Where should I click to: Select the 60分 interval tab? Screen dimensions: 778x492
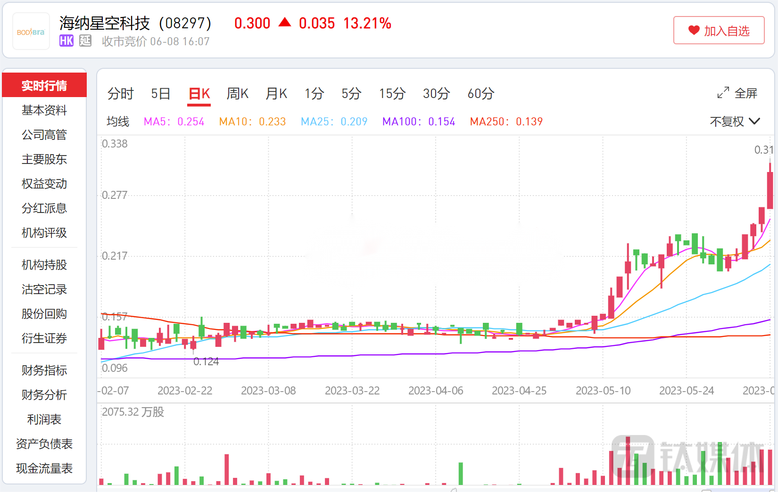[480, 94]
